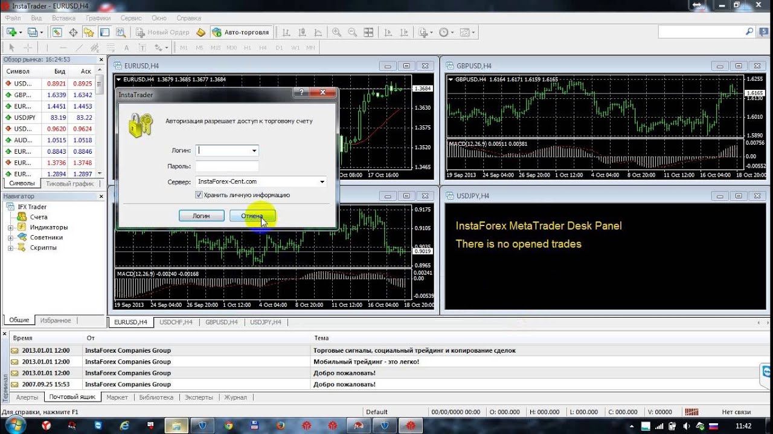This screenshot has height=434, width=773.
Task: Click the Символ column header in Market Watch
Action: tap(21, 71)
